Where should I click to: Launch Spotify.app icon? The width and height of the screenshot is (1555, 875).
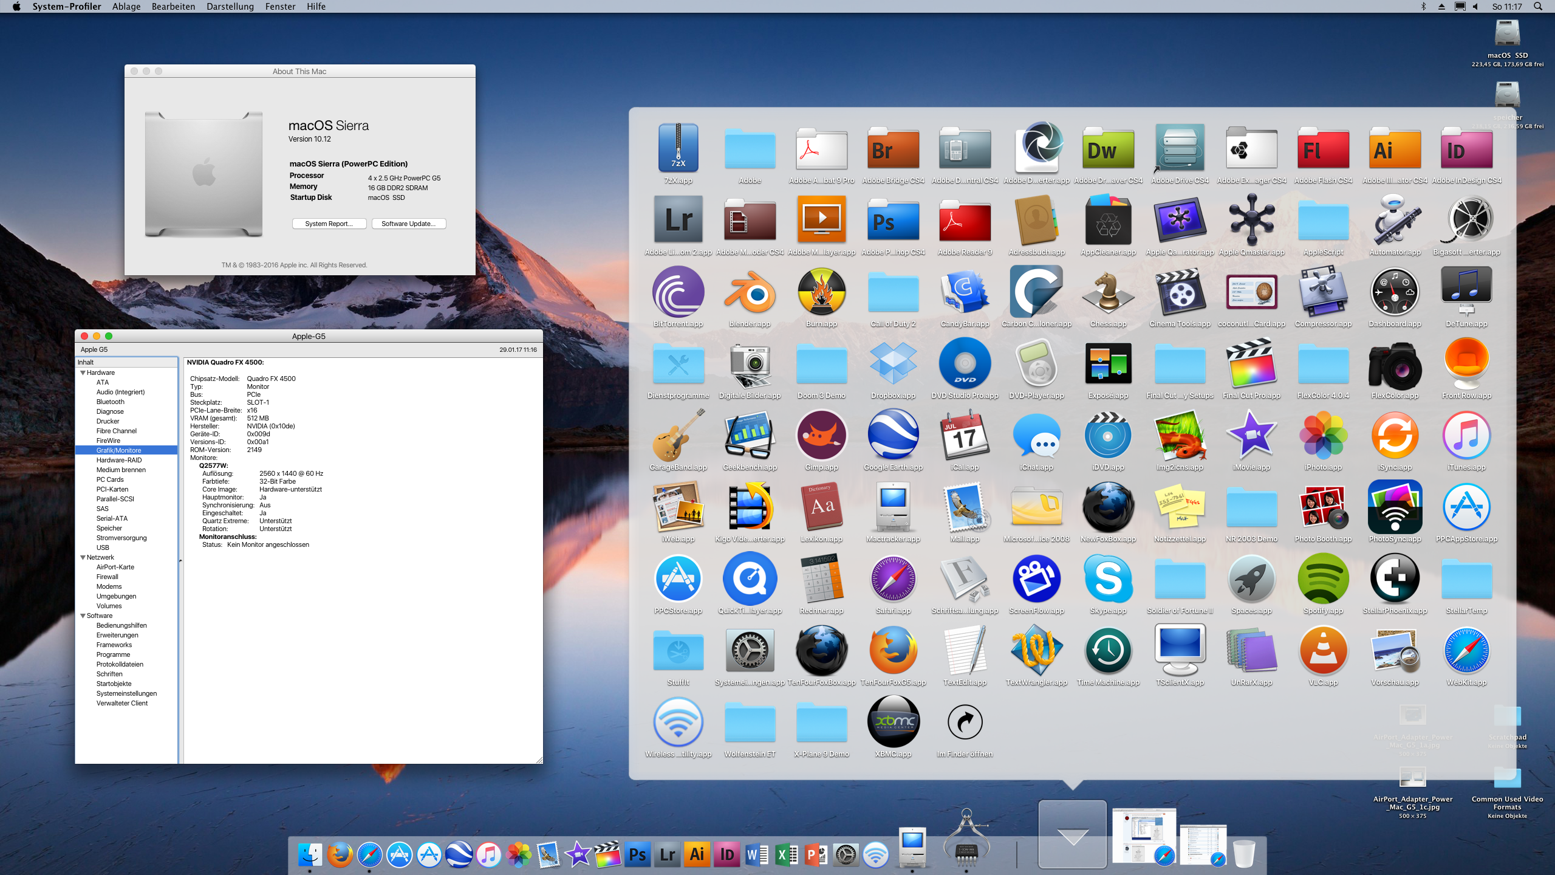[1323, 578]
